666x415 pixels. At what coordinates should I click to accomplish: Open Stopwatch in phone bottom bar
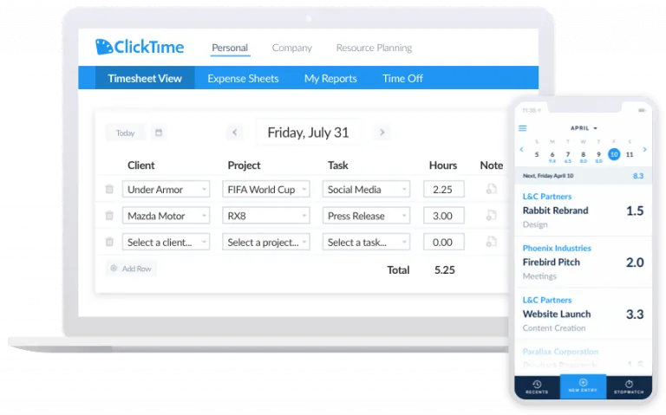(629, 386)
